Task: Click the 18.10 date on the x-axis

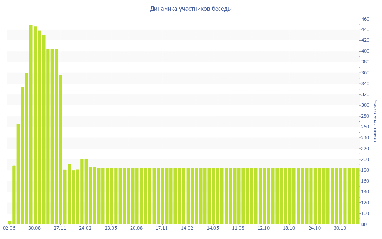Action: point(289,228)
